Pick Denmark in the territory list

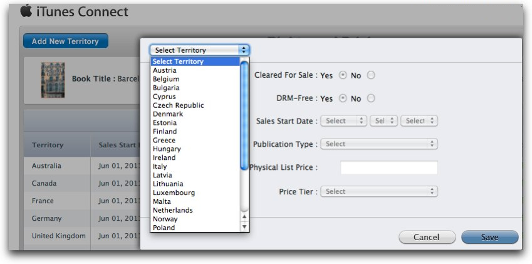pos(196,114)
